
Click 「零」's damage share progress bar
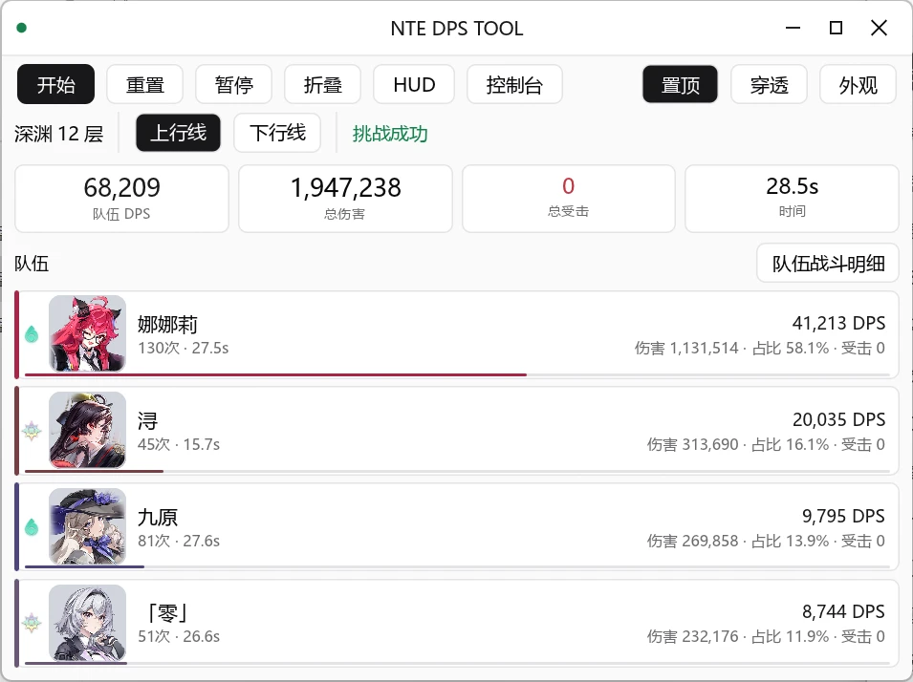coord(457,663)
